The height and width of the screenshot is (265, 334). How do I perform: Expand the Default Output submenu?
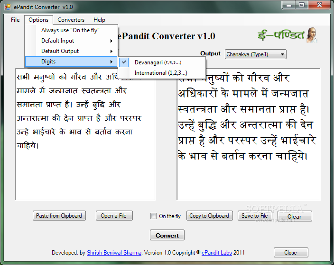pyautogui.click(x=71, y=51)
